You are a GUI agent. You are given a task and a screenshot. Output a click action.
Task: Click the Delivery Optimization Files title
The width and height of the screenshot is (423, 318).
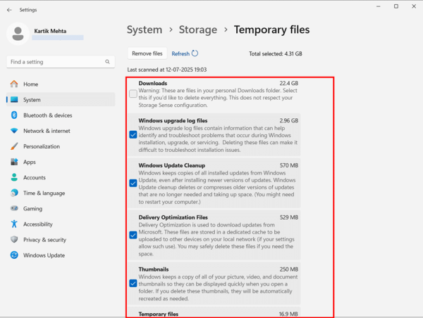[x=173, y=217]
